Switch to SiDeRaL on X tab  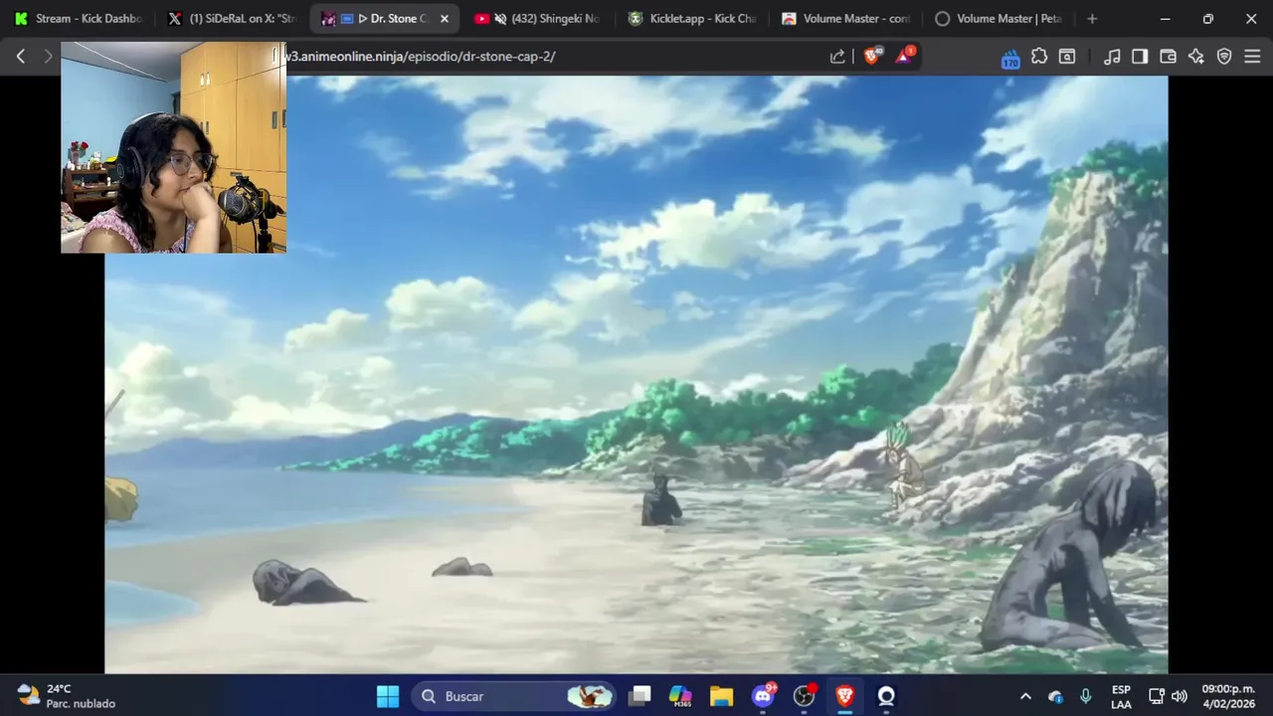coord(232,19)
